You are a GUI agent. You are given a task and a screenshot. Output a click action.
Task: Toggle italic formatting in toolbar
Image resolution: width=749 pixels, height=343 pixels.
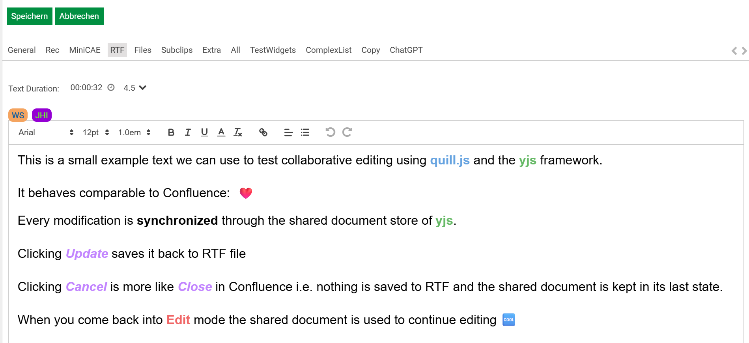click(188, 132)
